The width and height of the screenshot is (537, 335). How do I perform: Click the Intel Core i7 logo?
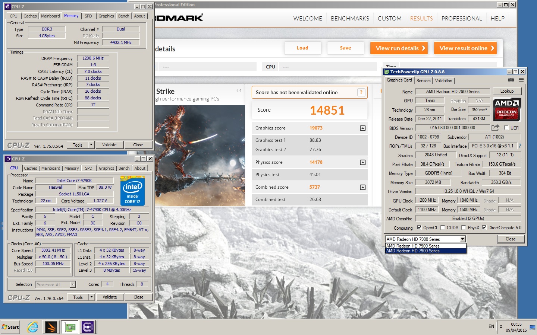coord(132,191)
